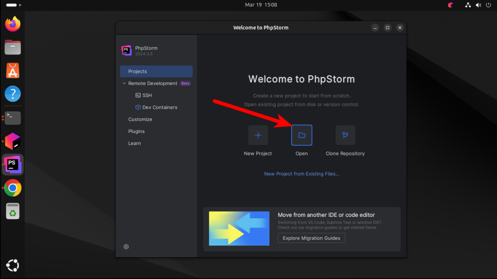Open the Learn section
Viewport: 497px width, 279px height.
(134, 144)
